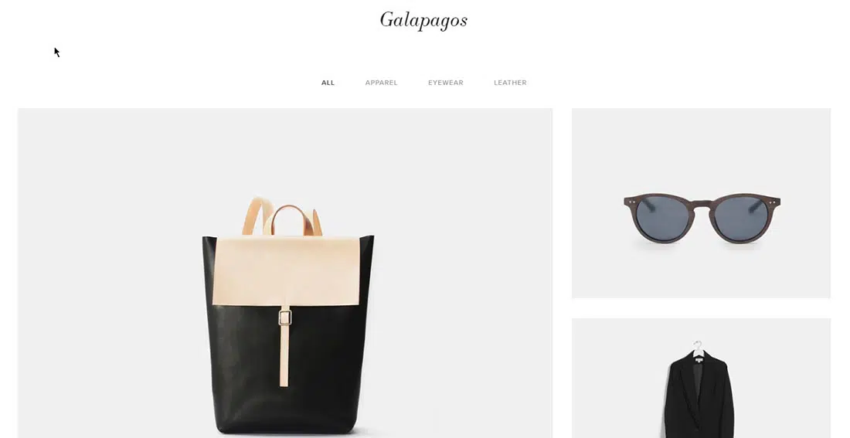
Task: Select the ALL category filter
Action: click(x=328, y=83)
